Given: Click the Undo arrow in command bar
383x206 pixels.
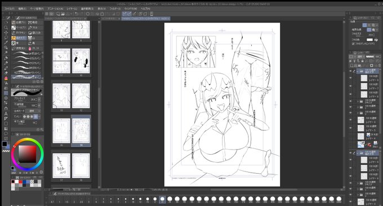Looking at the screenshot, I should [77, 14].
